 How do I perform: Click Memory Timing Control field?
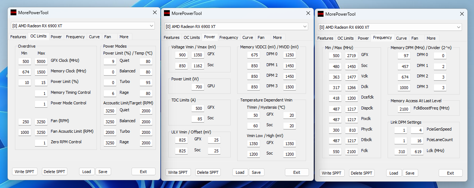click(x=41, y=93)
